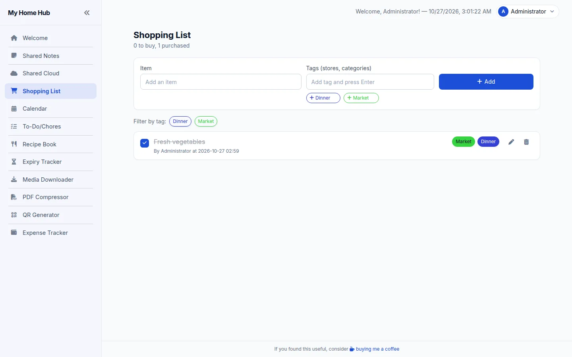Open the QR Generator tool
The width and height of the screenshot is (572, 357).
click(50, 215)
